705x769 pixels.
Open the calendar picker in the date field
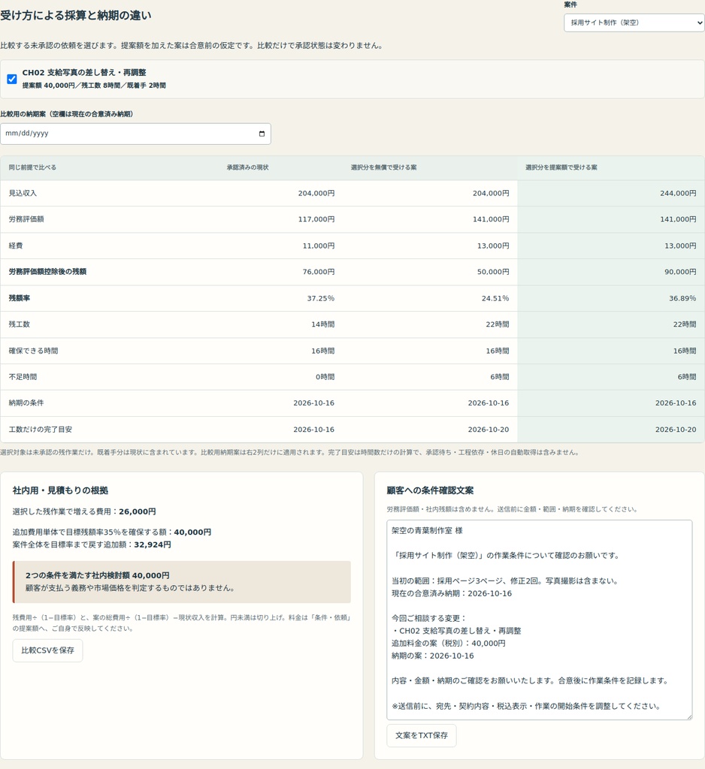tap(262, 134)
